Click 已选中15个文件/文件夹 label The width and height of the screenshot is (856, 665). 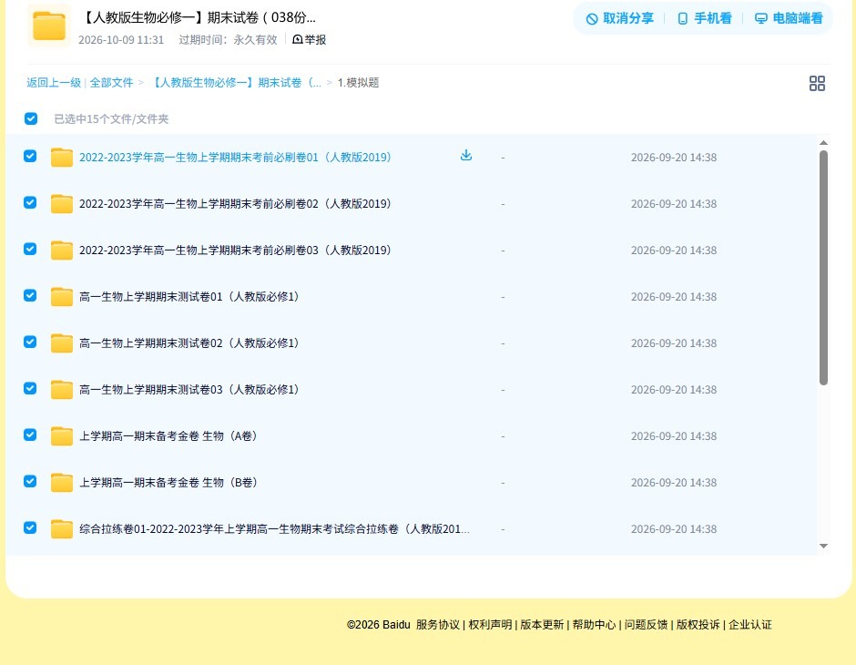click(x=111, y=119)
